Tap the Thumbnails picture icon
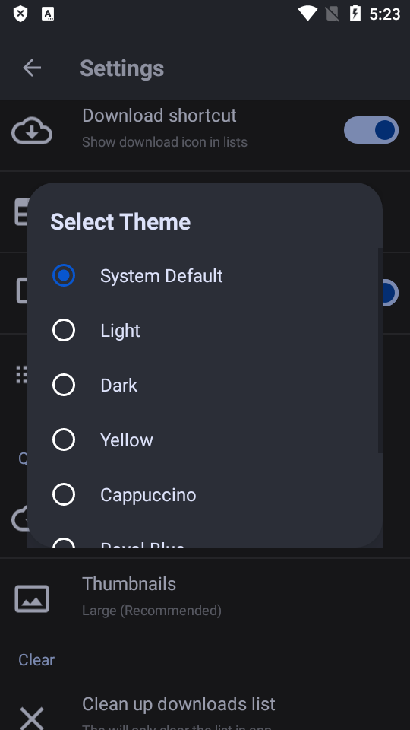410x730 pixels. (x=32, y=598)
